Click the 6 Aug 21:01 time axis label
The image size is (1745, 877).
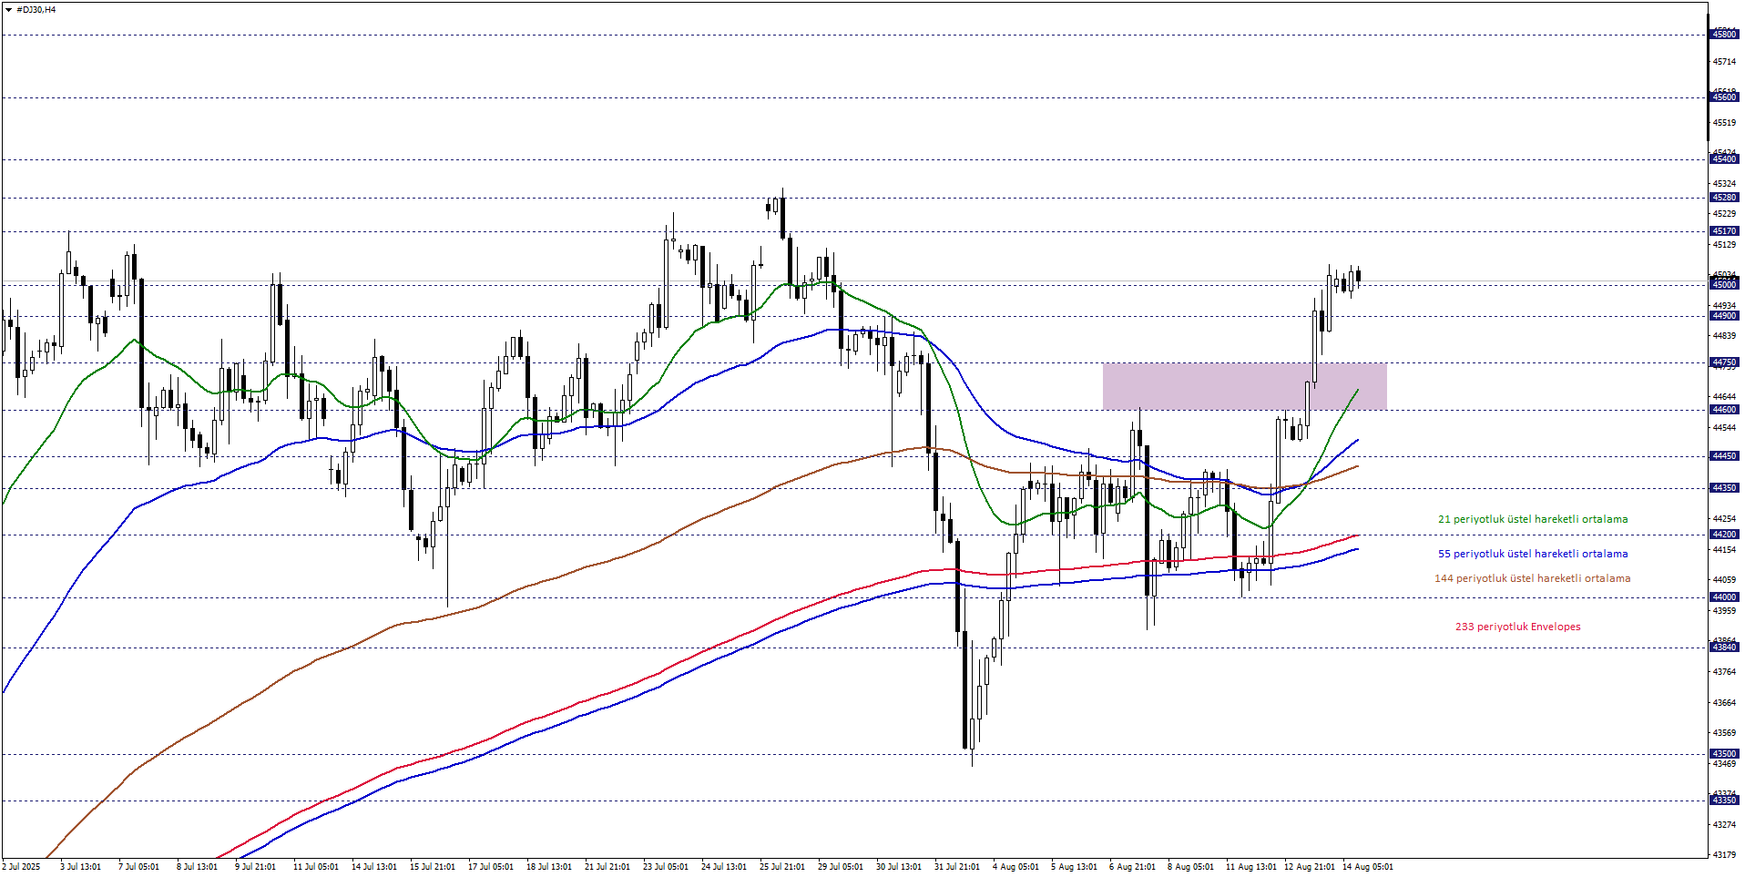pos(1132,867)
